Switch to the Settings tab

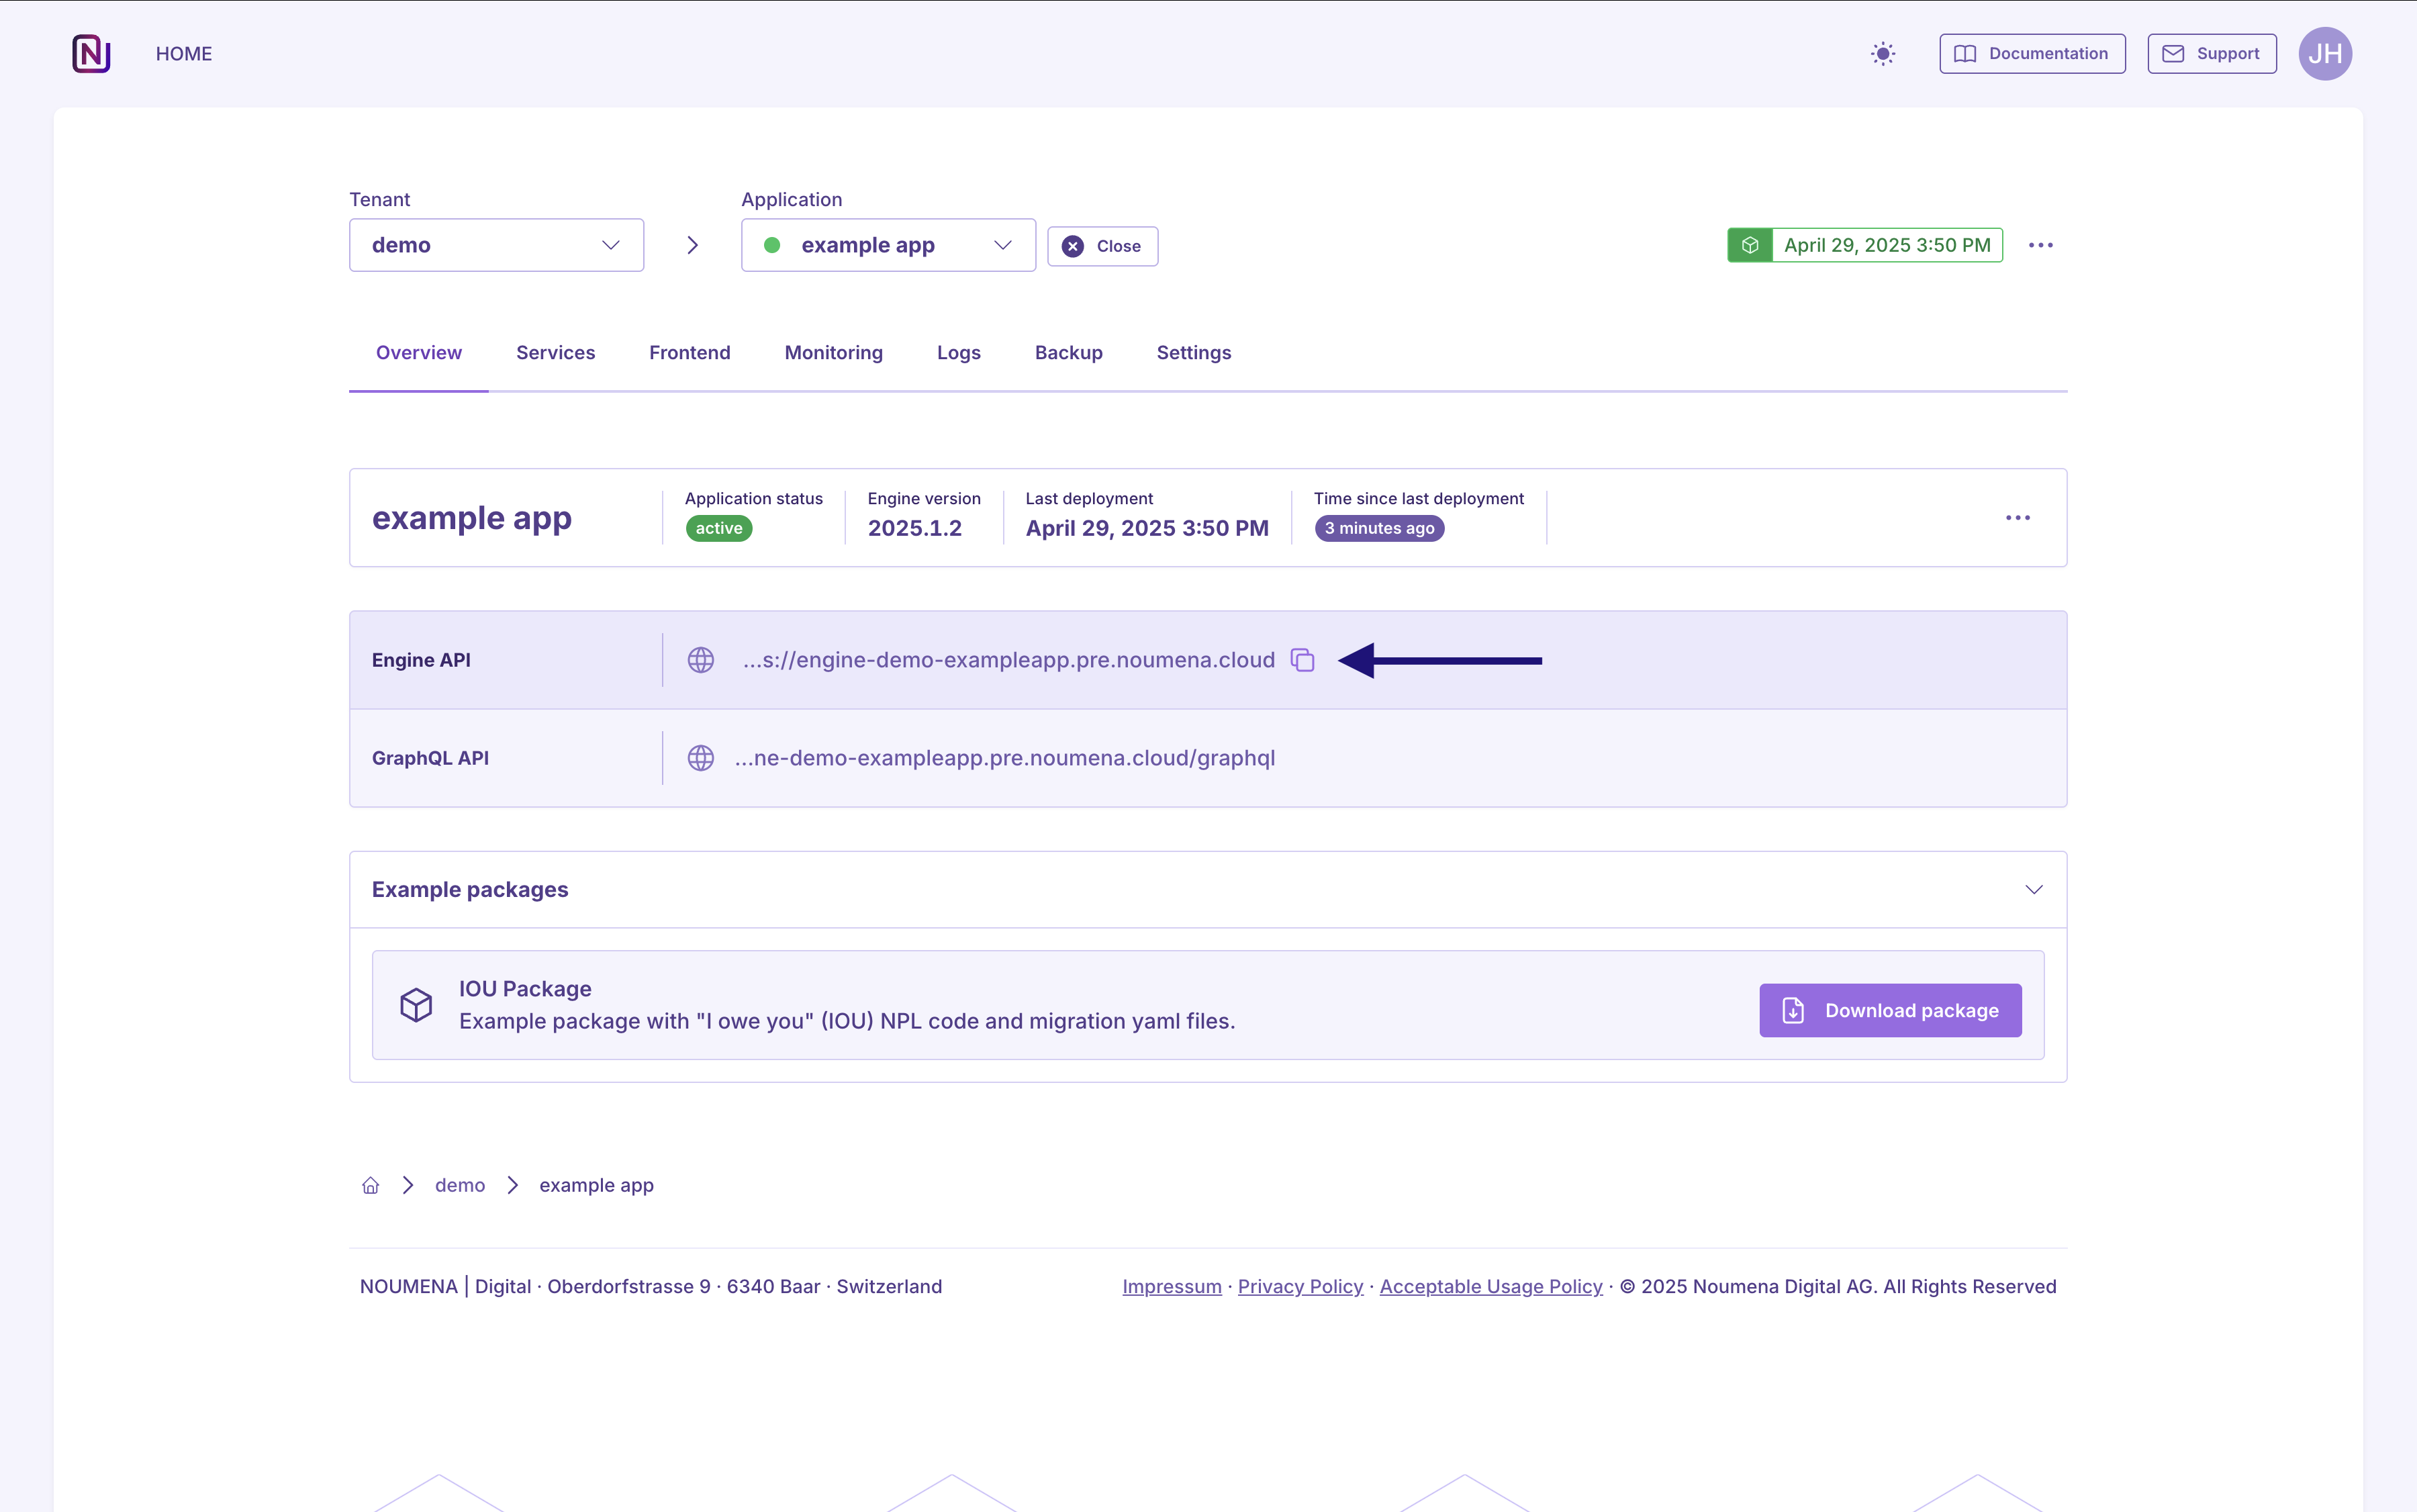pos(1193,353)
